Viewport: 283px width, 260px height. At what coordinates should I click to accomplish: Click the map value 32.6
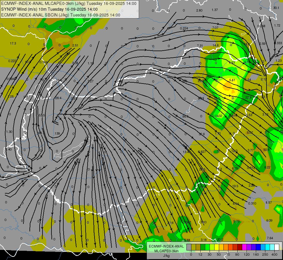pyautogui.click(x=201, y=134)
